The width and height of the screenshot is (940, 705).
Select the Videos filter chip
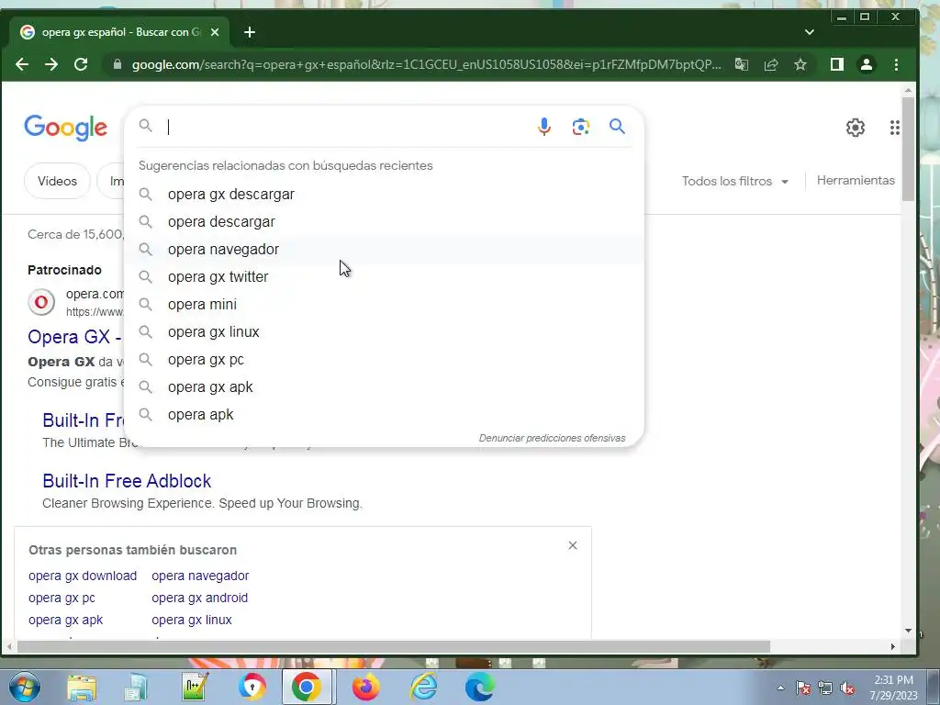pyautogui.click(x=58, y=181)
